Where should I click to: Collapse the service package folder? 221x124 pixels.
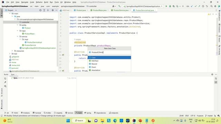point(18,37)
